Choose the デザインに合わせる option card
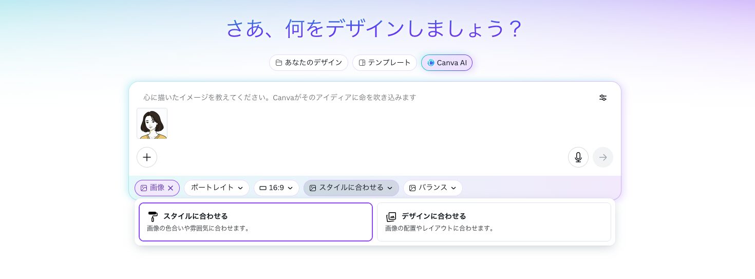 click(494, 222)
